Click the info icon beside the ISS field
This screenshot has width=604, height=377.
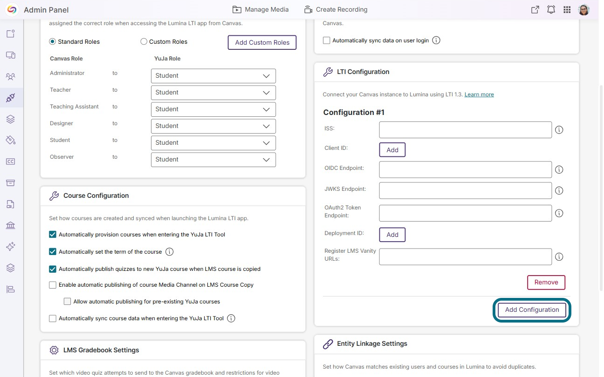click(559, 130)
